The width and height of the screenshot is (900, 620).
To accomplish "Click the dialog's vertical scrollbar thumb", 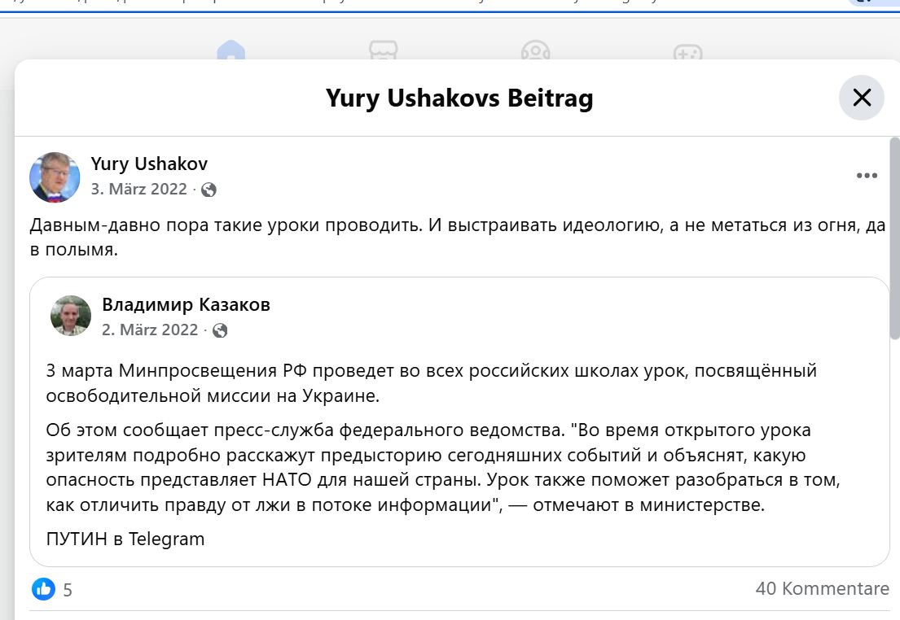I will click(x=895, y=238).
